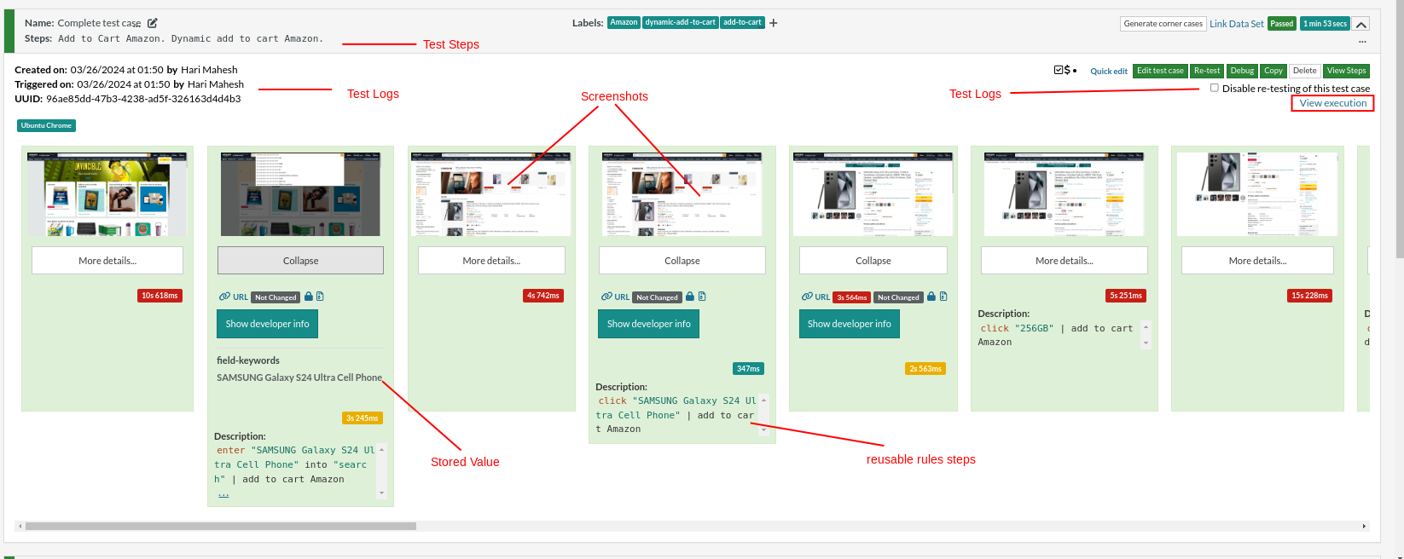Collapse the test case with the chevron-up button
Viewport: 1404px width, 559px height.
coord(1361,24)
